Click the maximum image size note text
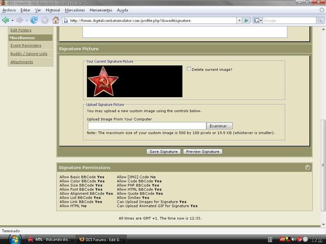Image resolution: width=326 pixels, height=244 pixels. pyautogui.click(x=181, y=133)
